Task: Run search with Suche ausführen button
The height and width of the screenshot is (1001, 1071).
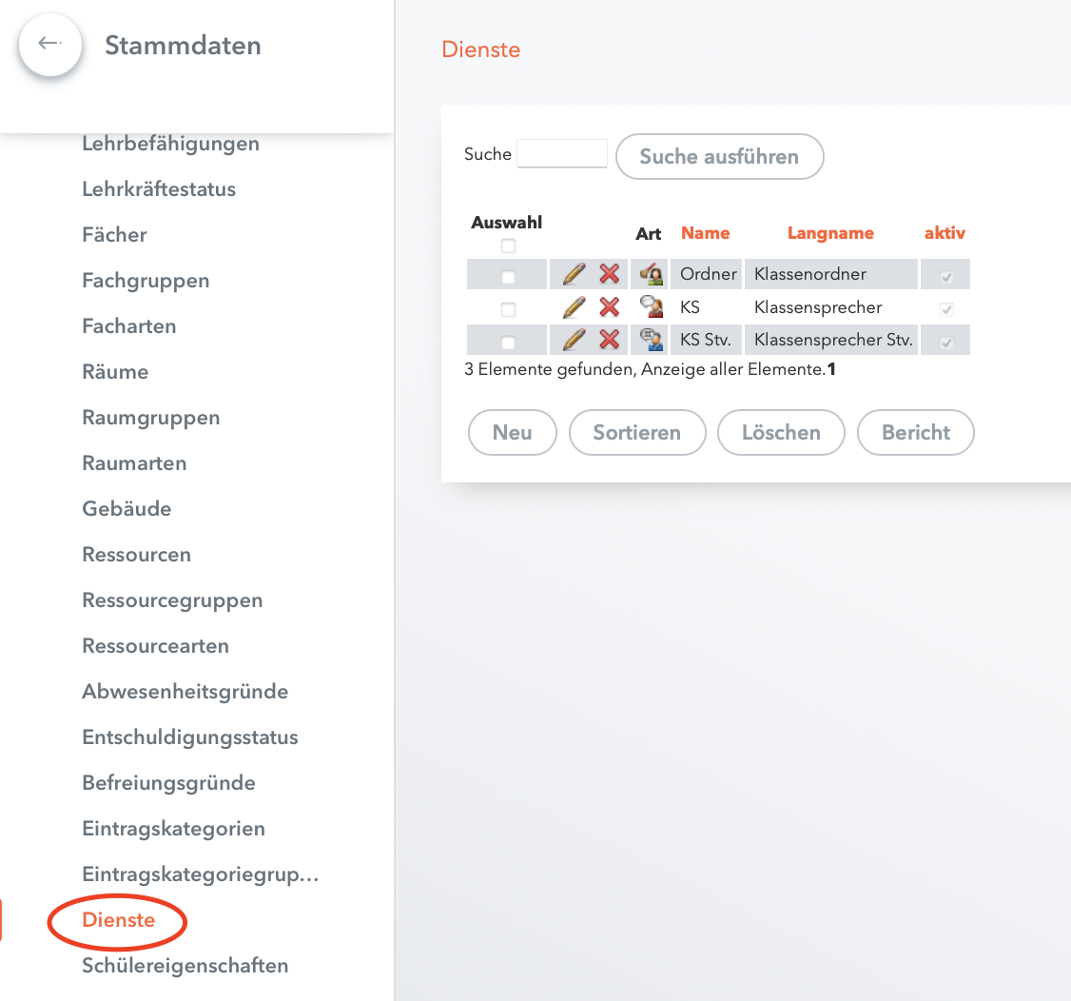Action: [719, 156]
